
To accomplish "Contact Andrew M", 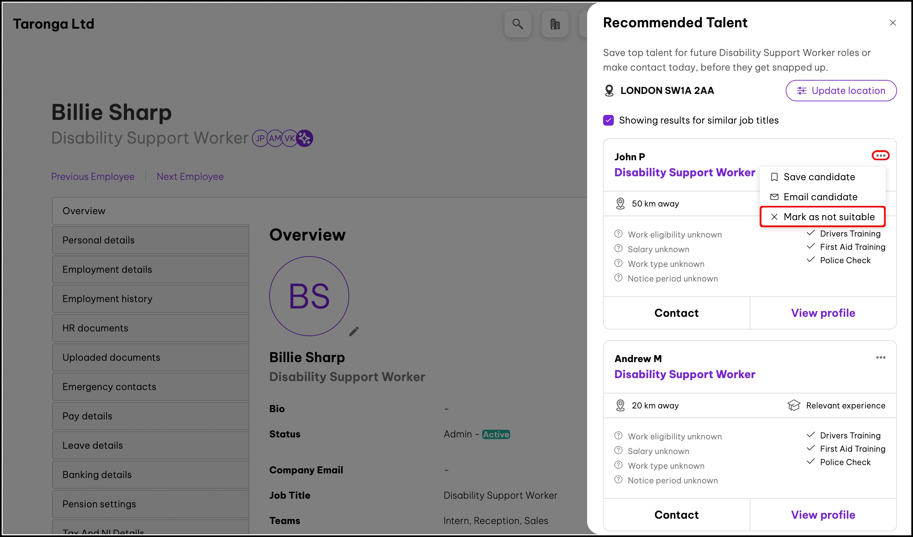I will pos(676,515).
